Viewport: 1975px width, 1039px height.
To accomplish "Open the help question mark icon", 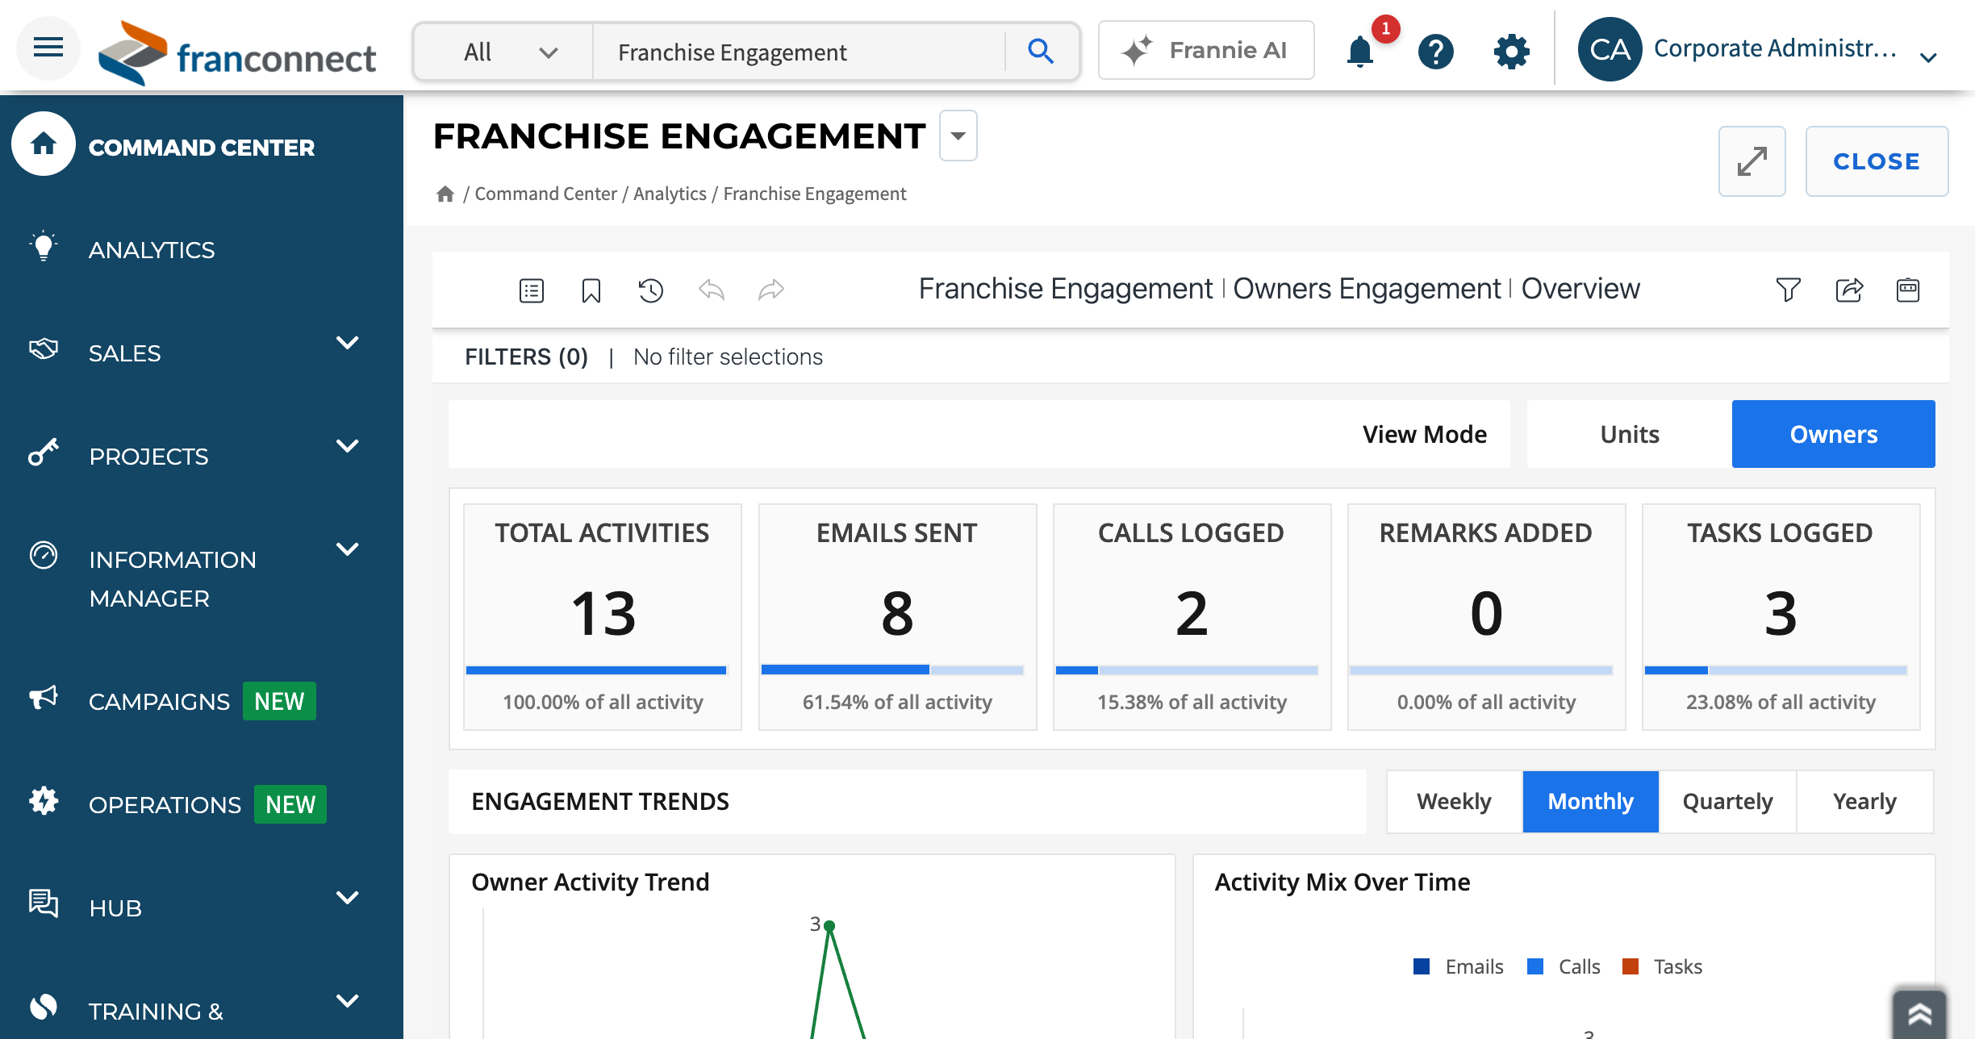I will pos(1435,52).
